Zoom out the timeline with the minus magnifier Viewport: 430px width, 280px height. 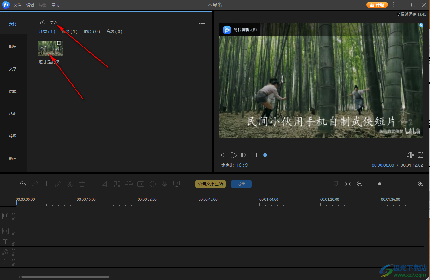[360, 184]
